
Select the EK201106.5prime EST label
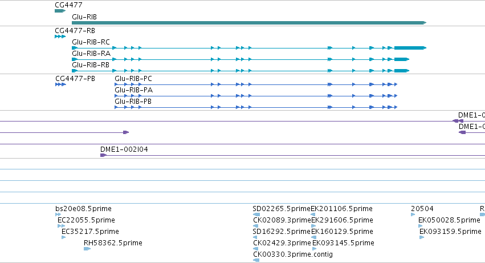pos(341,209)
